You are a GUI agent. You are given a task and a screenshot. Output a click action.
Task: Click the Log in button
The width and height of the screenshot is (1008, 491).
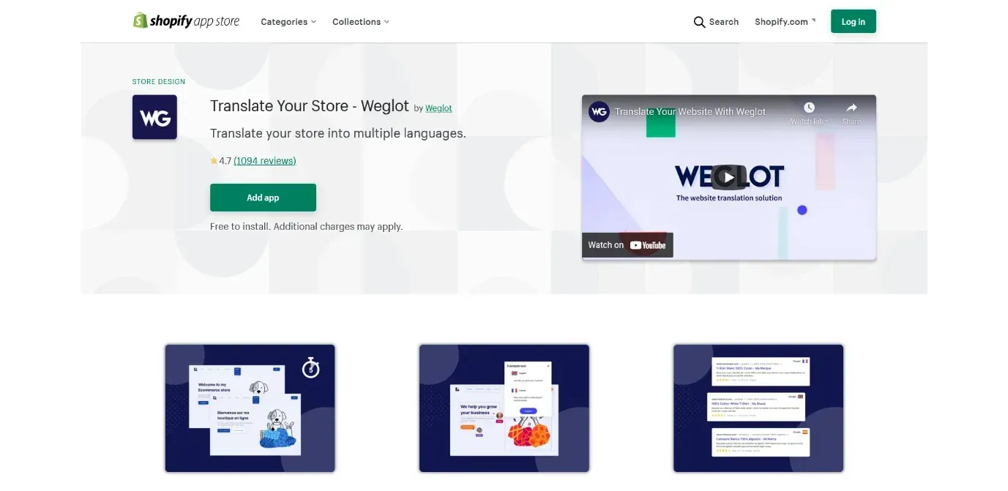(x=853, y=21)
